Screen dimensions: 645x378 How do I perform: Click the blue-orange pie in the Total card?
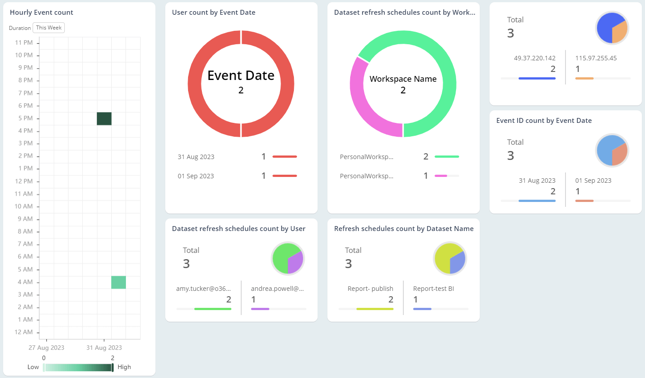[x=612, y=28]
